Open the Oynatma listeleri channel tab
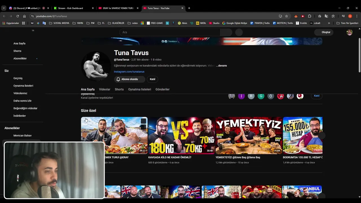The image size is (361, 203). click(140, 89)
